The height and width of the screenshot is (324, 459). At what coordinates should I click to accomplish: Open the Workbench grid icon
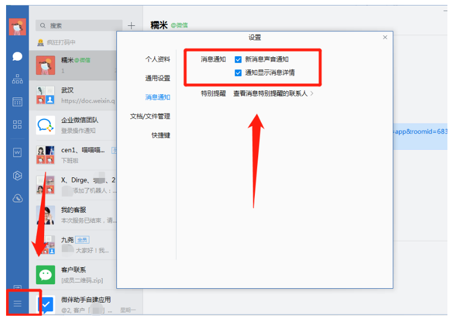pos(18,124)
